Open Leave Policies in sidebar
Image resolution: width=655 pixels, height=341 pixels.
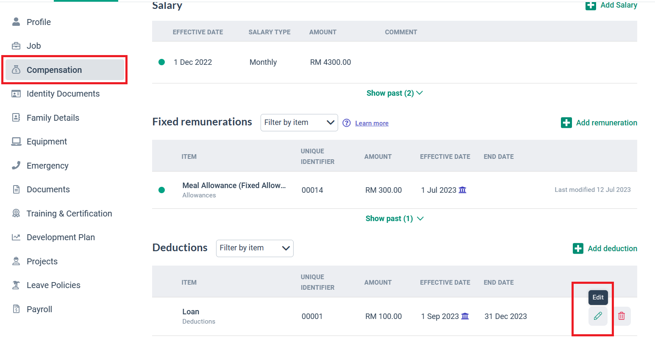tap(53, 285)
